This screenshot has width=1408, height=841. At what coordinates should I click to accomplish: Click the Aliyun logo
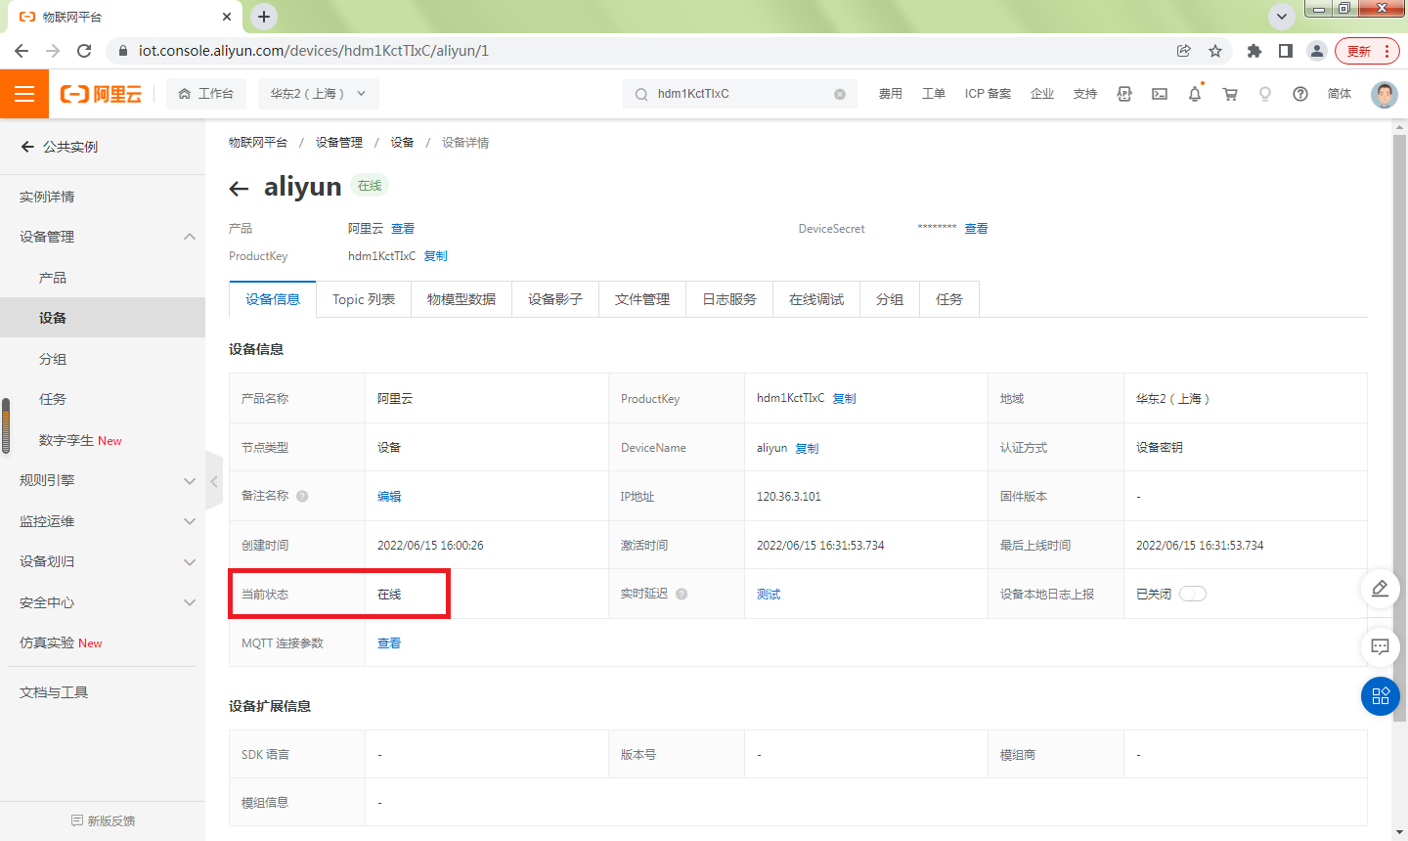pos(101,94)
